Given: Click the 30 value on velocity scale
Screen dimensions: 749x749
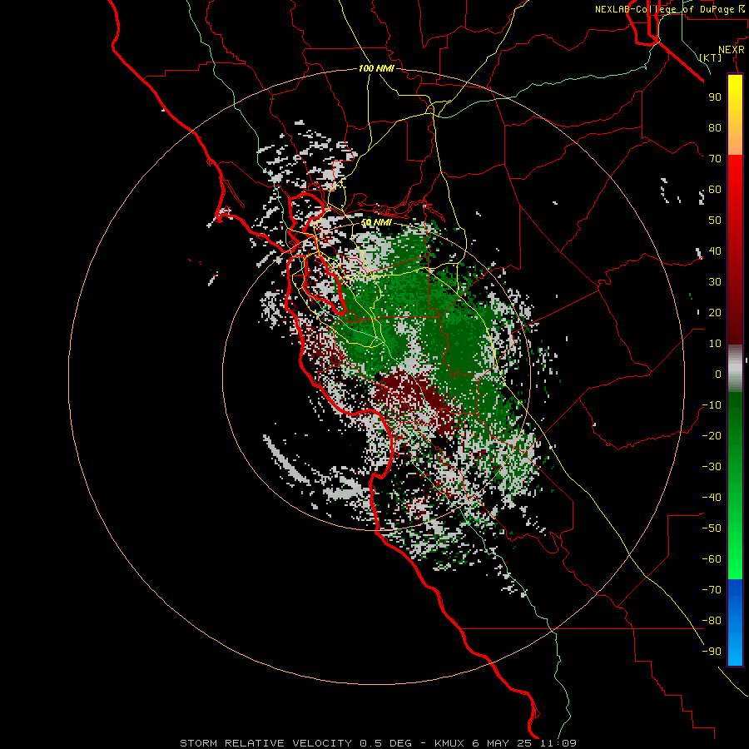Looking at the screenshot, I should (715, 282).
